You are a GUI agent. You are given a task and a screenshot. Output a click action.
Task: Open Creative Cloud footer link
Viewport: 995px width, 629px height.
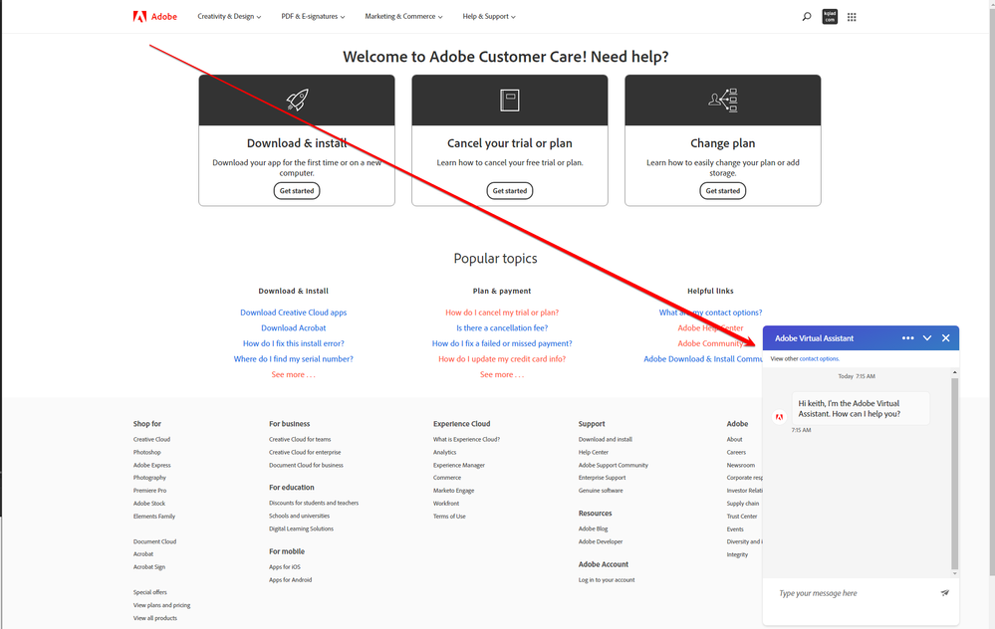tap(151, 440)
